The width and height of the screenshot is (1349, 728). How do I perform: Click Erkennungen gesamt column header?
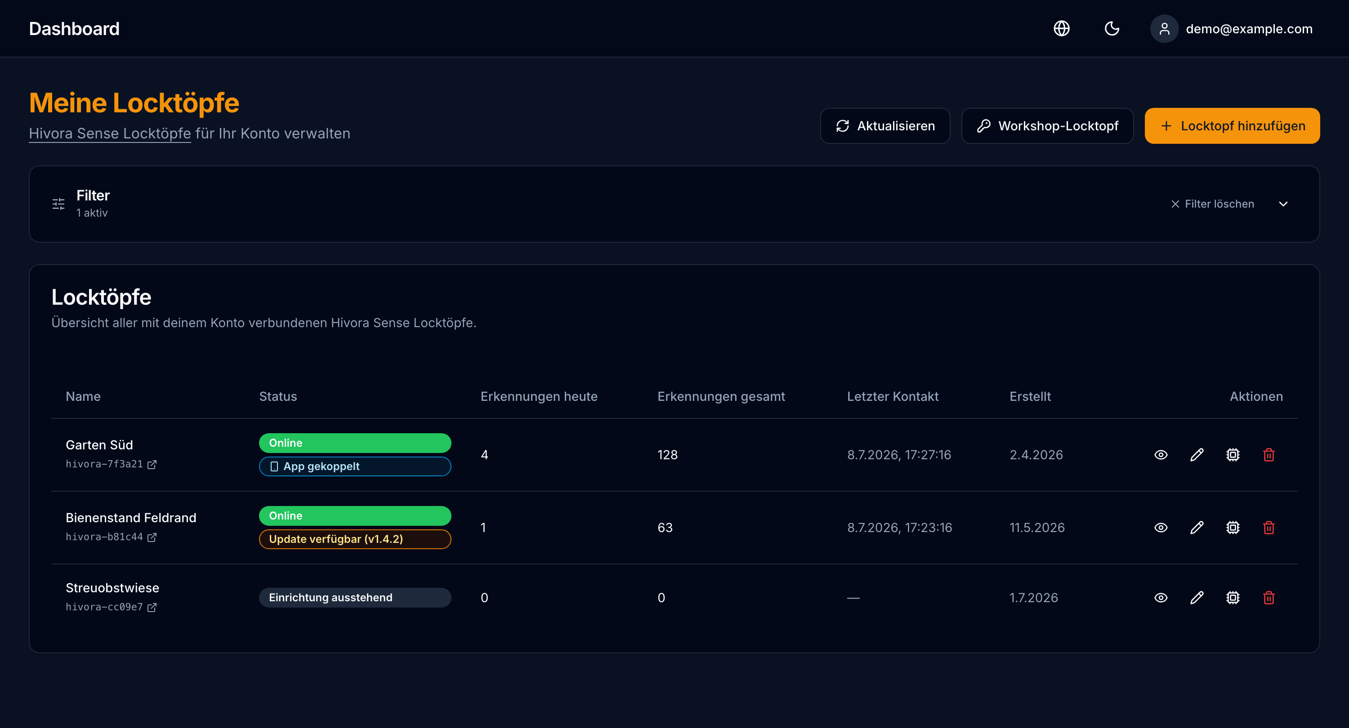721,397
